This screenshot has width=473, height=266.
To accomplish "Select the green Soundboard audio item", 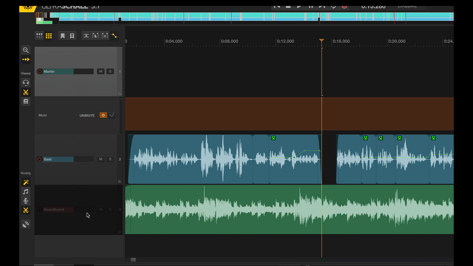I will click(x=289, y=209).
